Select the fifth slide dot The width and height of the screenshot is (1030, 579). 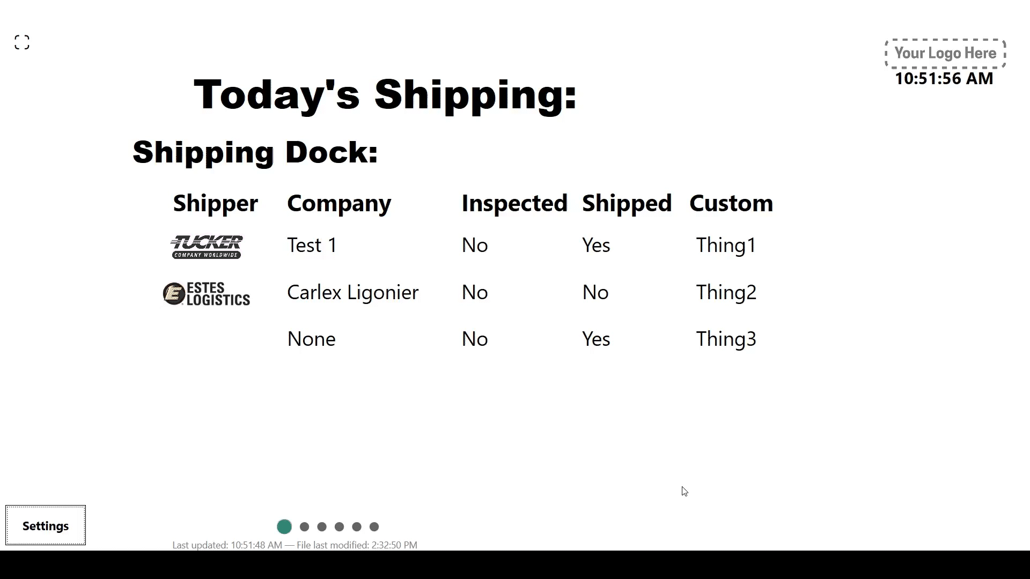[357, 527]
